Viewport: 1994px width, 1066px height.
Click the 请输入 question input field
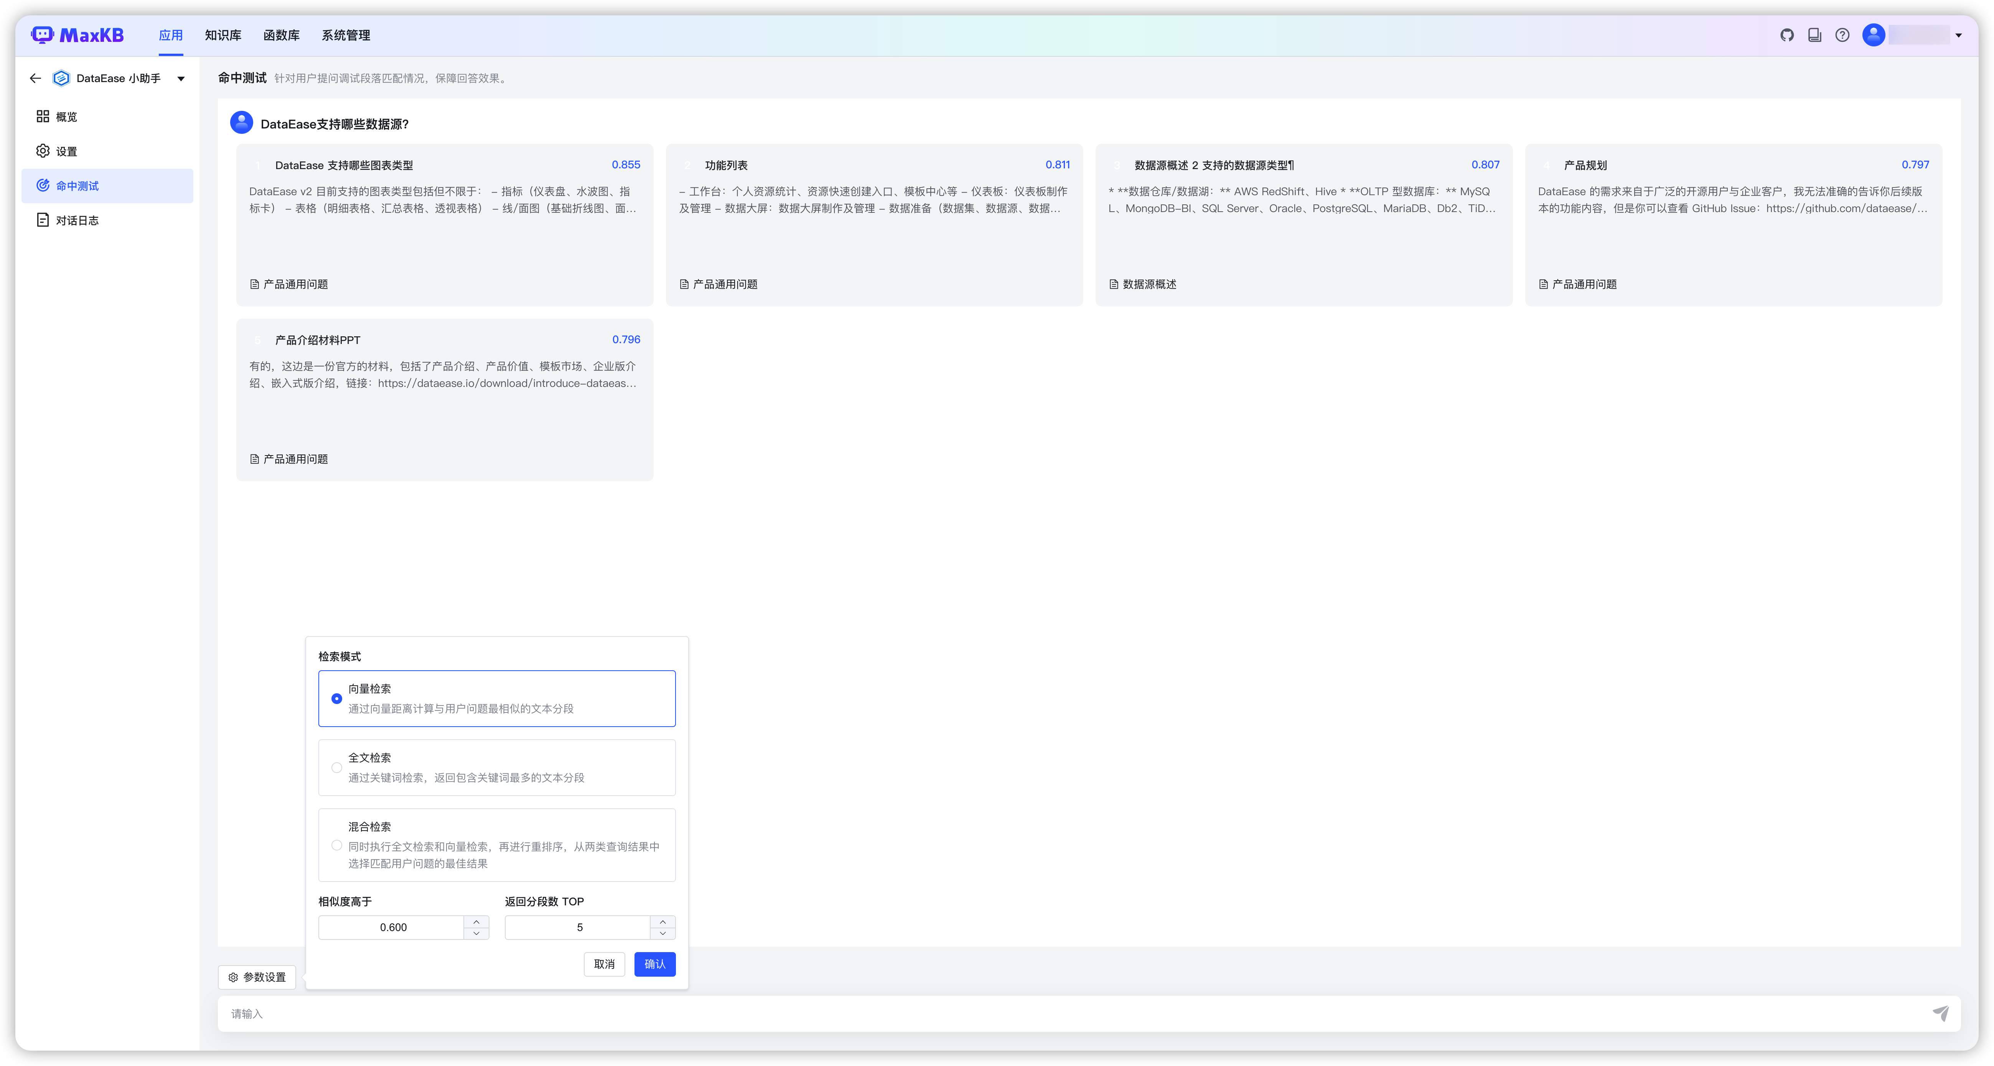[1076, 1013]
